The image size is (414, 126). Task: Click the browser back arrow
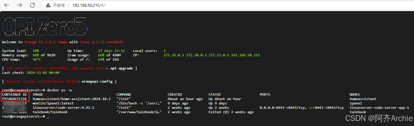(7, 5)
